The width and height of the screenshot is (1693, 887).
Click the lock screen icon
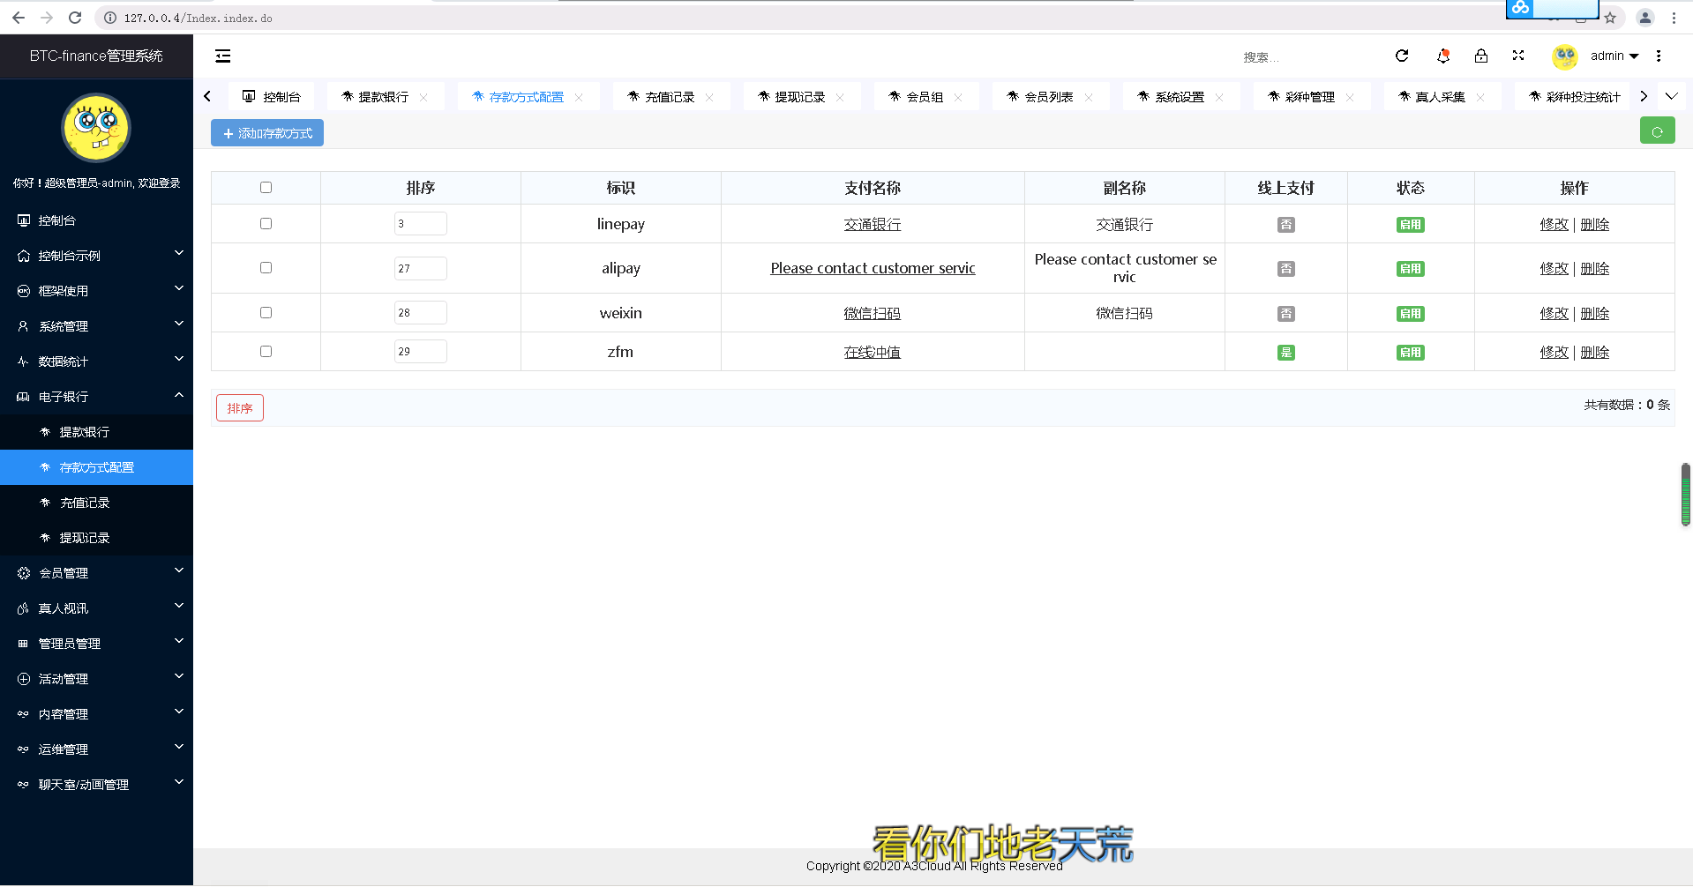point(1481,56)
